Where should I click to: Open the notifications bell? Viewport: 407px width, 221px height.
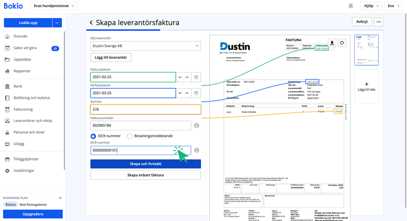click(x=351, y=6)
